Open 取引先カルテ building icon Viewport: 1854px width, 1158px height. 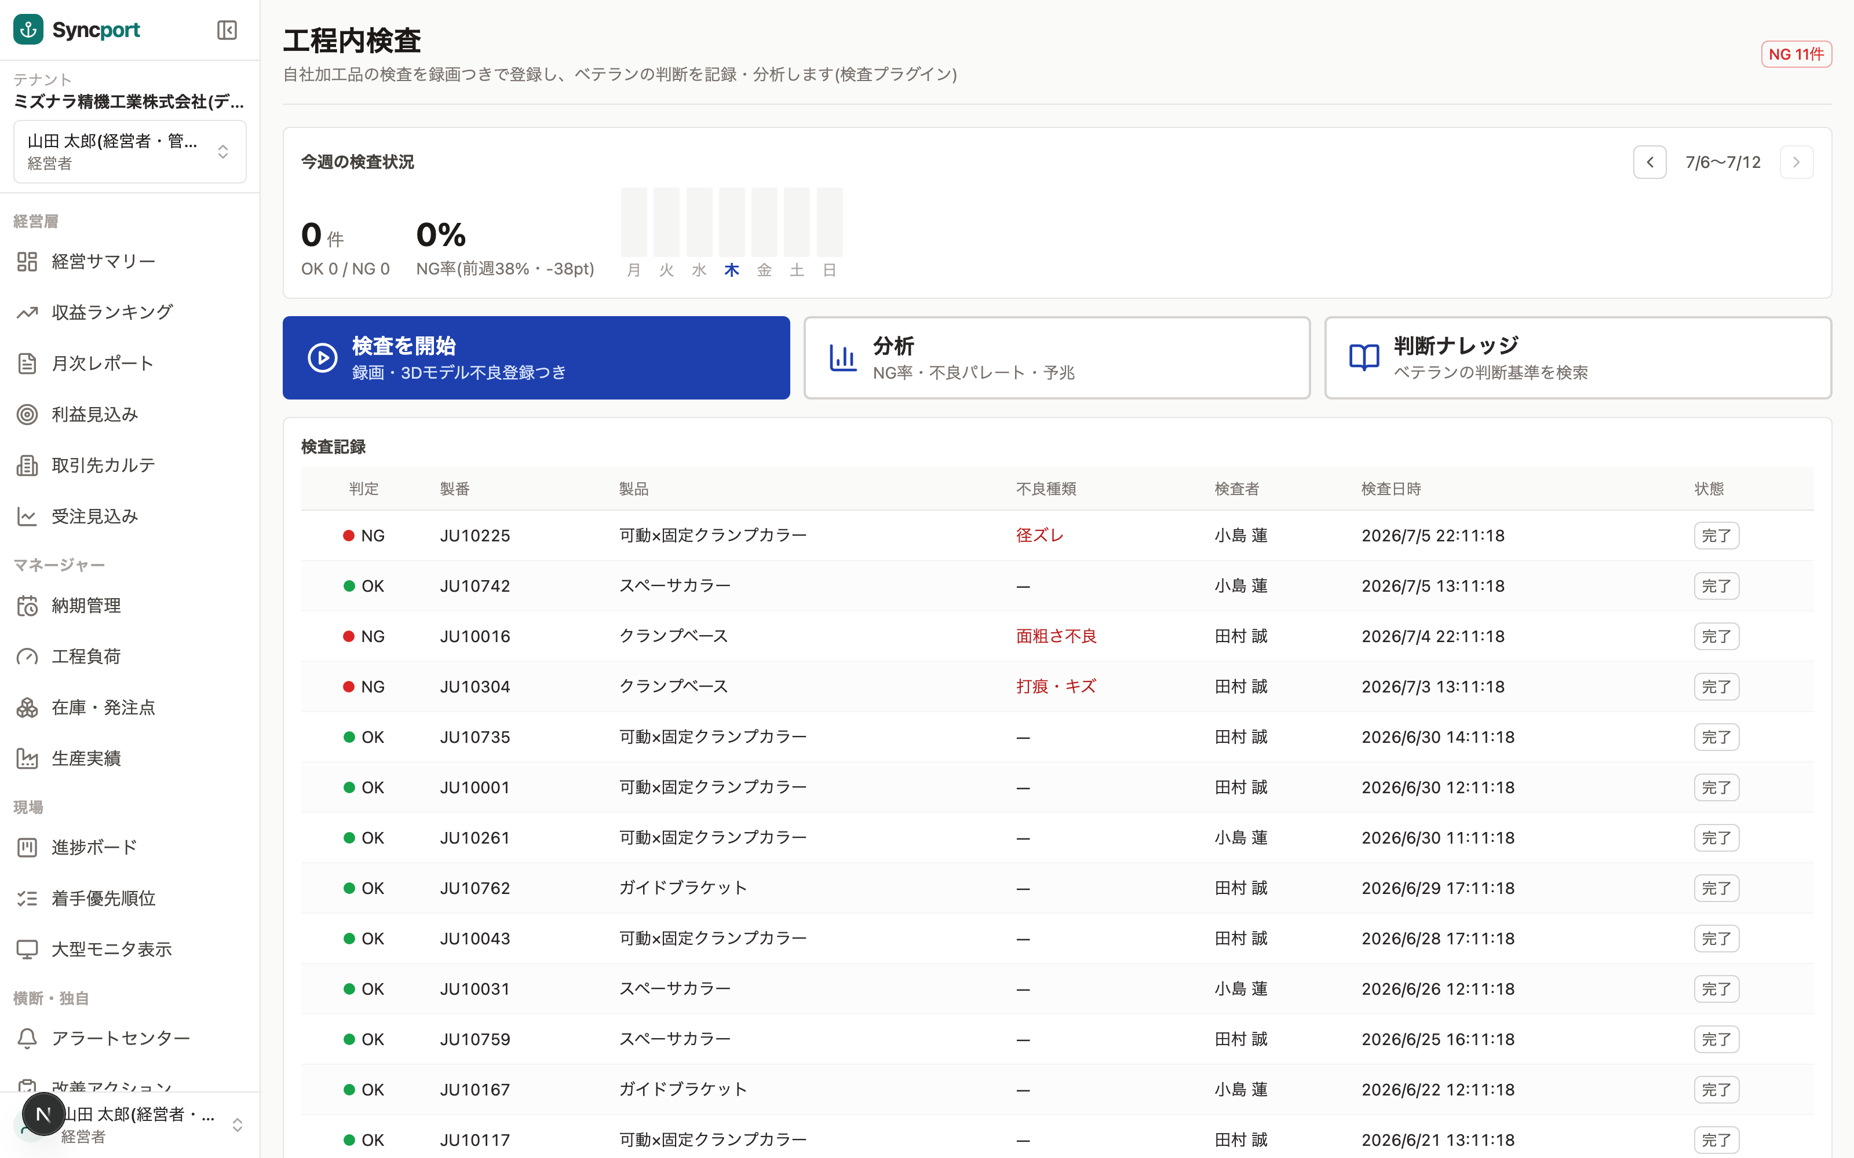(28, 465)
